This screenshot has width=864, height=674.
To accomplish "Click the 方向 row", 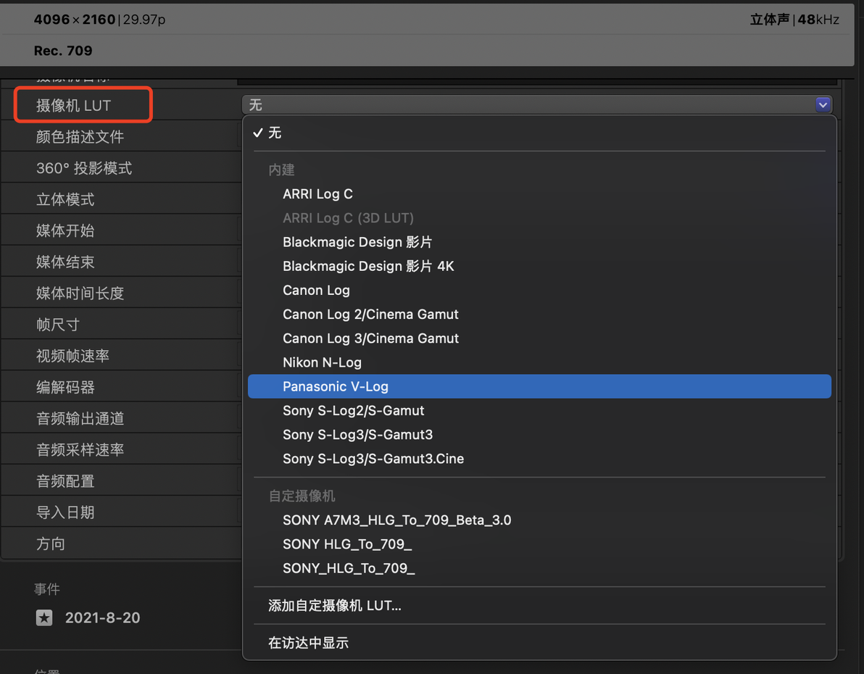I will [121, 544].
